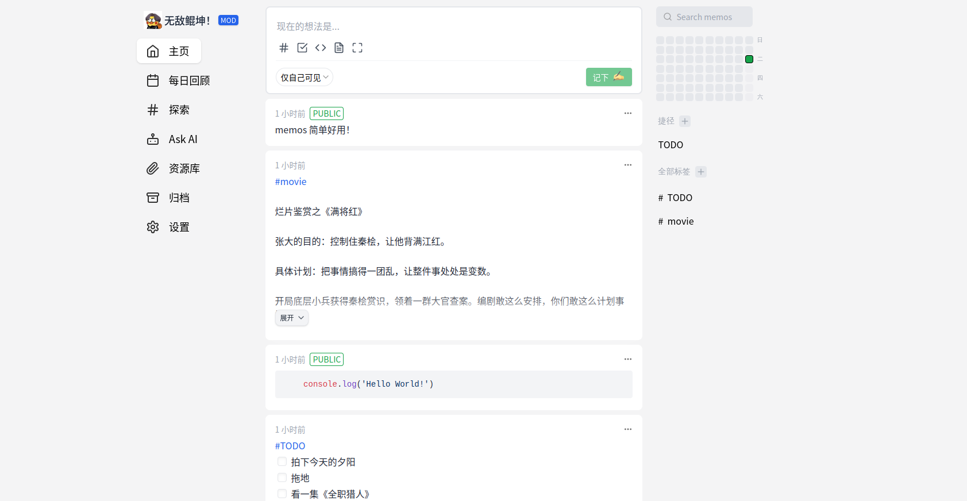Check the '拖地' task
Viewport: 967px width, 501px height.
pyautogui.click(x=282, y=477)
